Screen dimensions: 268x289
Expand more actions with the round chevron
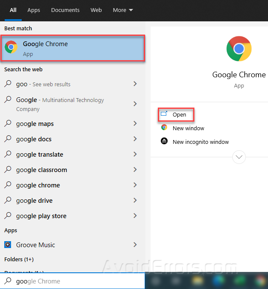(239, 157)
